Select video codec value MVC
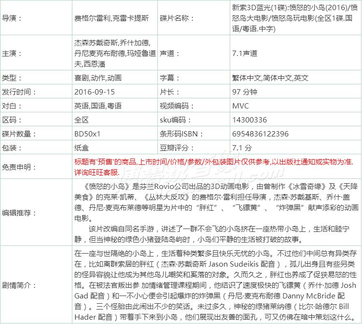This screenshot has width=362, height=324. pos(240,106)
